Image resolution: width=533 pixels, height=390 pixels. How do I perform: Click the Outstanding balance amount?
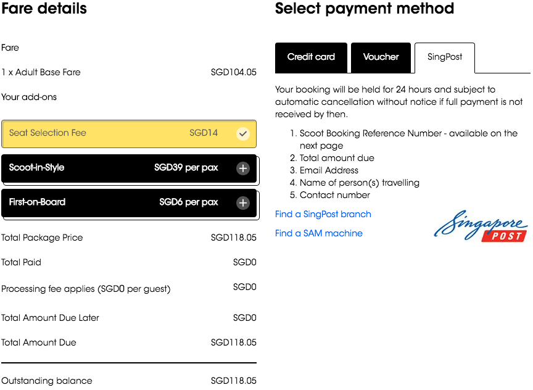234,381
